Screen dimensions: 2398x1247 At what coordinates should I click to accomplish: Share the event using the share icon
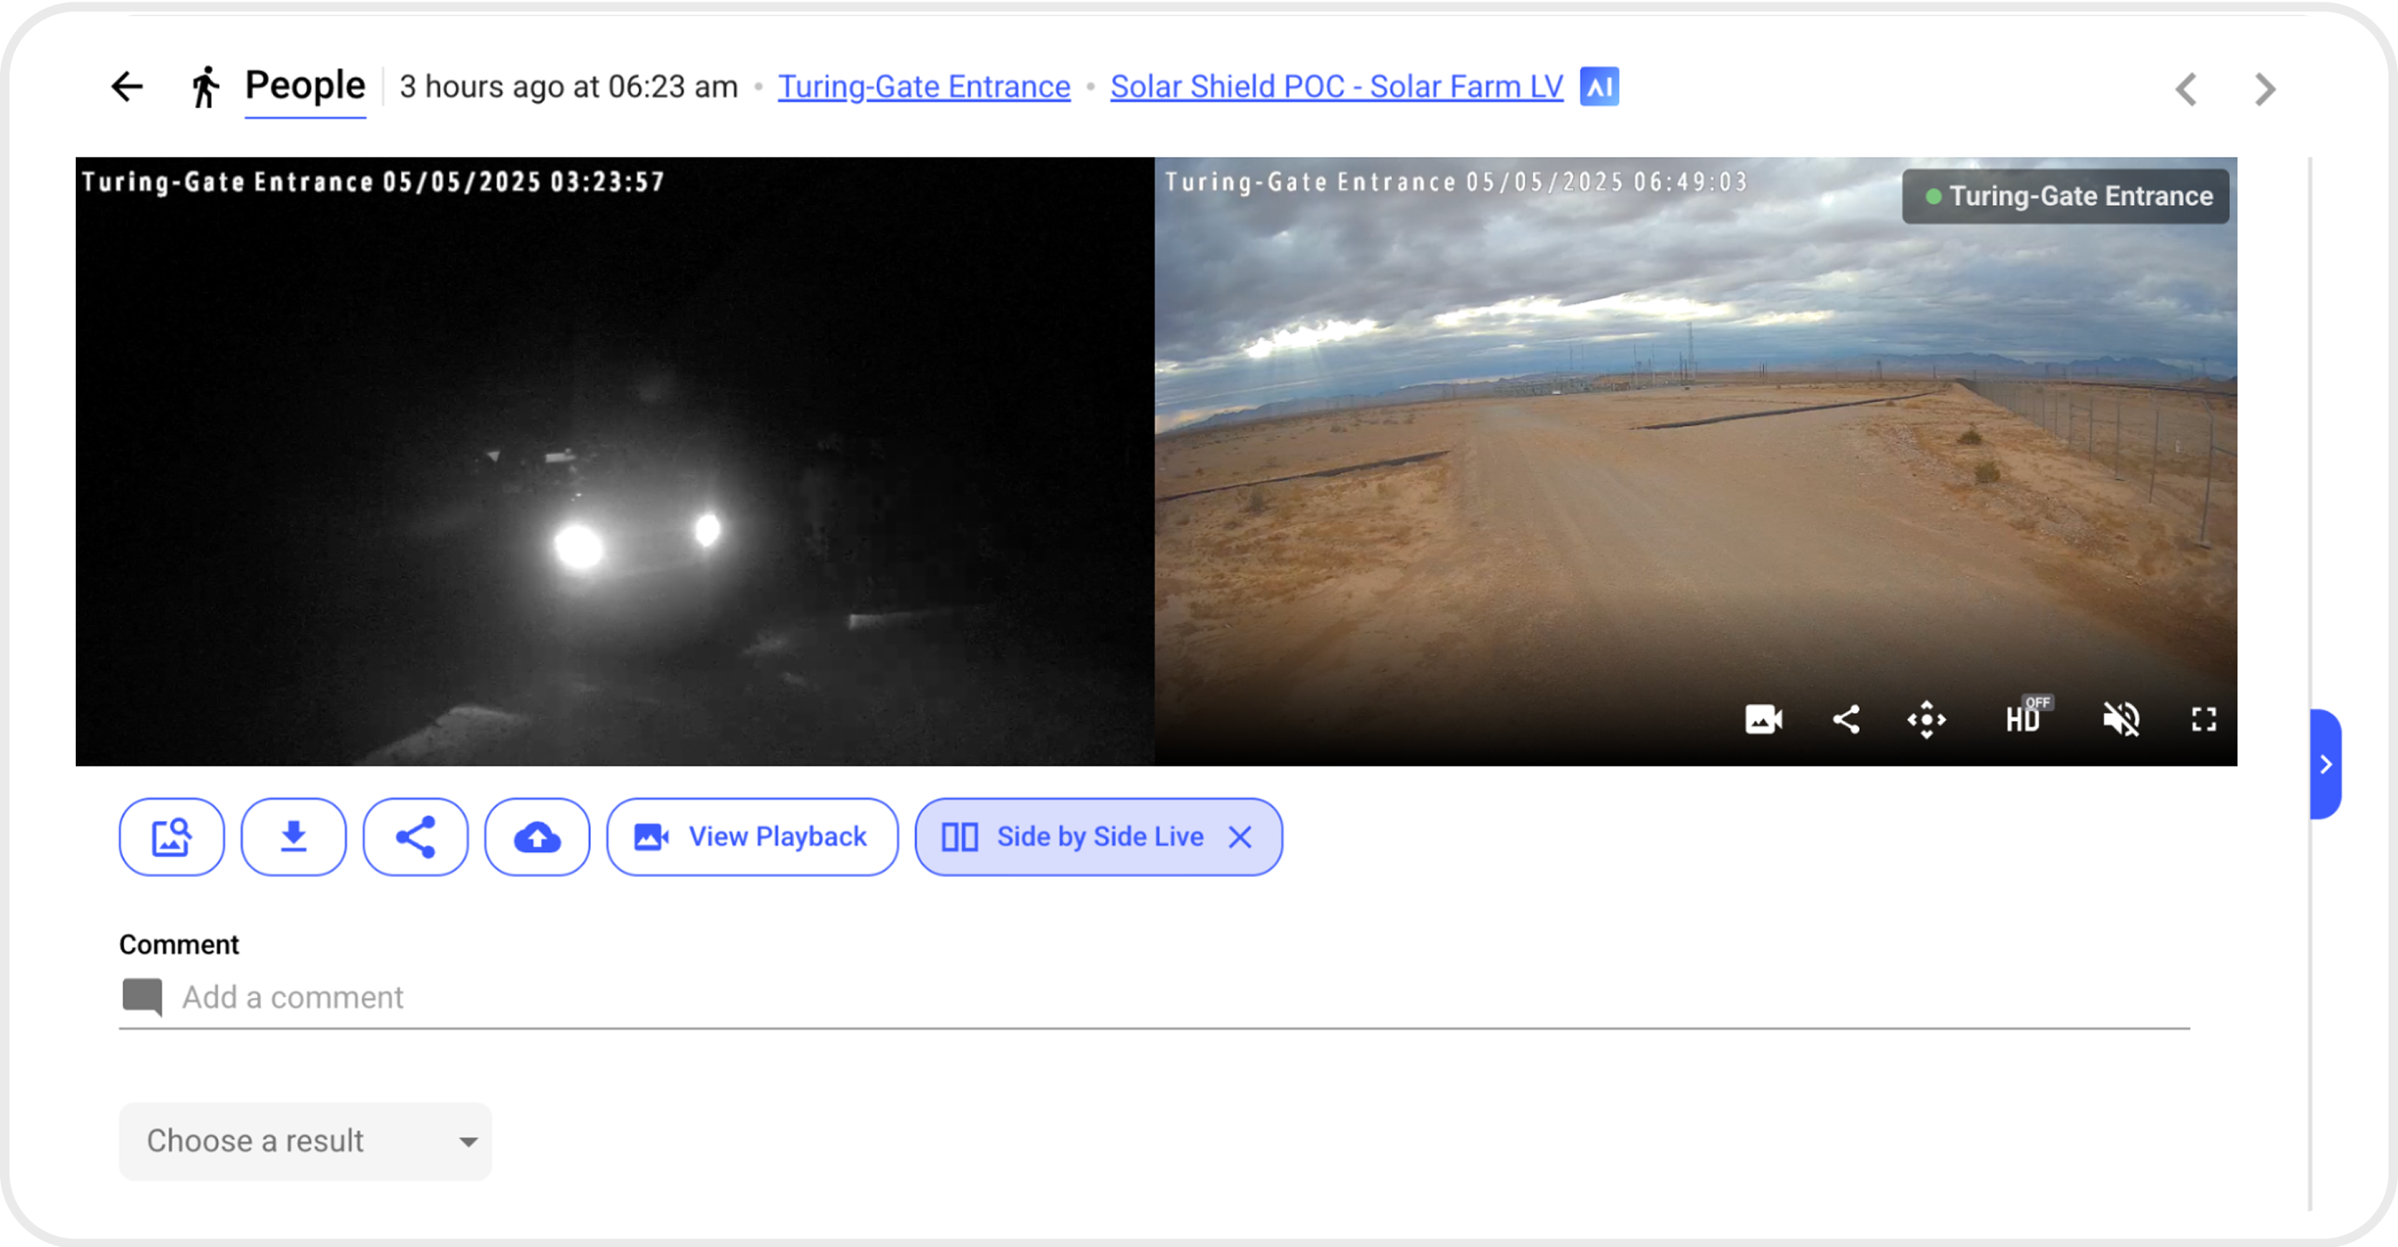pos(415,837)
